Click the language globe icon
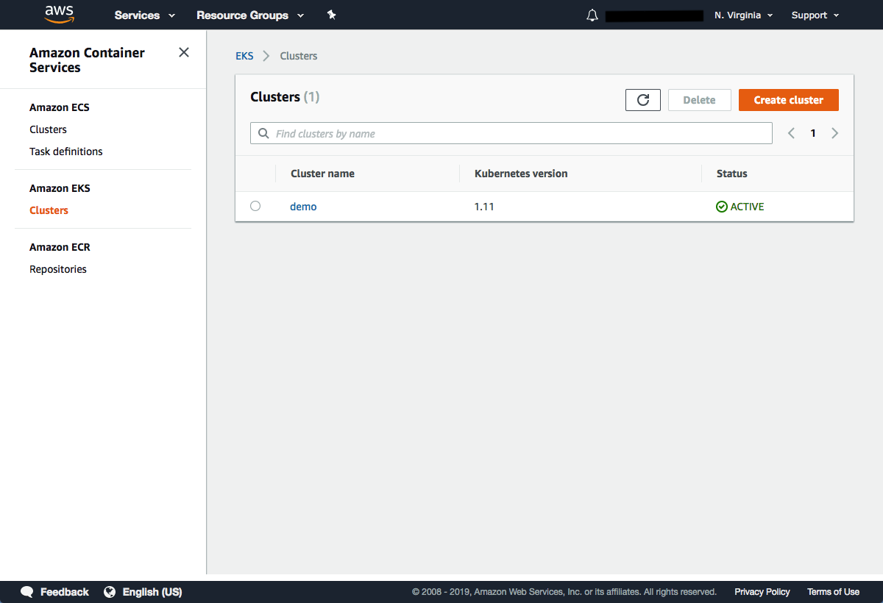This screenshot has width=883, height=603. 110,592
